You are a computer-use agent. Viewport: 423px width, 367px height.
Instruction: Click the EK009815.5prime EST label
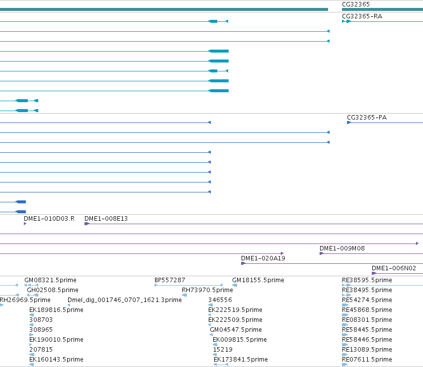[240, 340]
